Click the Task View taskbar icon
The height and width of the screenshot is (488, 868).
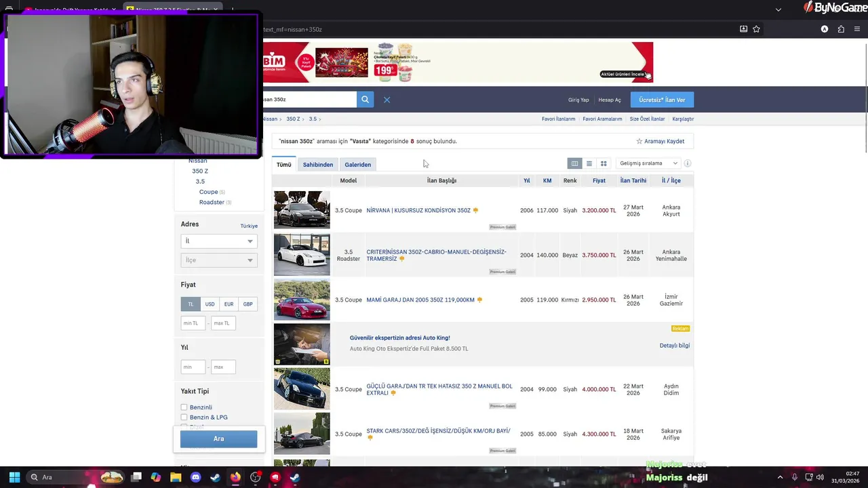click(136, 477)
